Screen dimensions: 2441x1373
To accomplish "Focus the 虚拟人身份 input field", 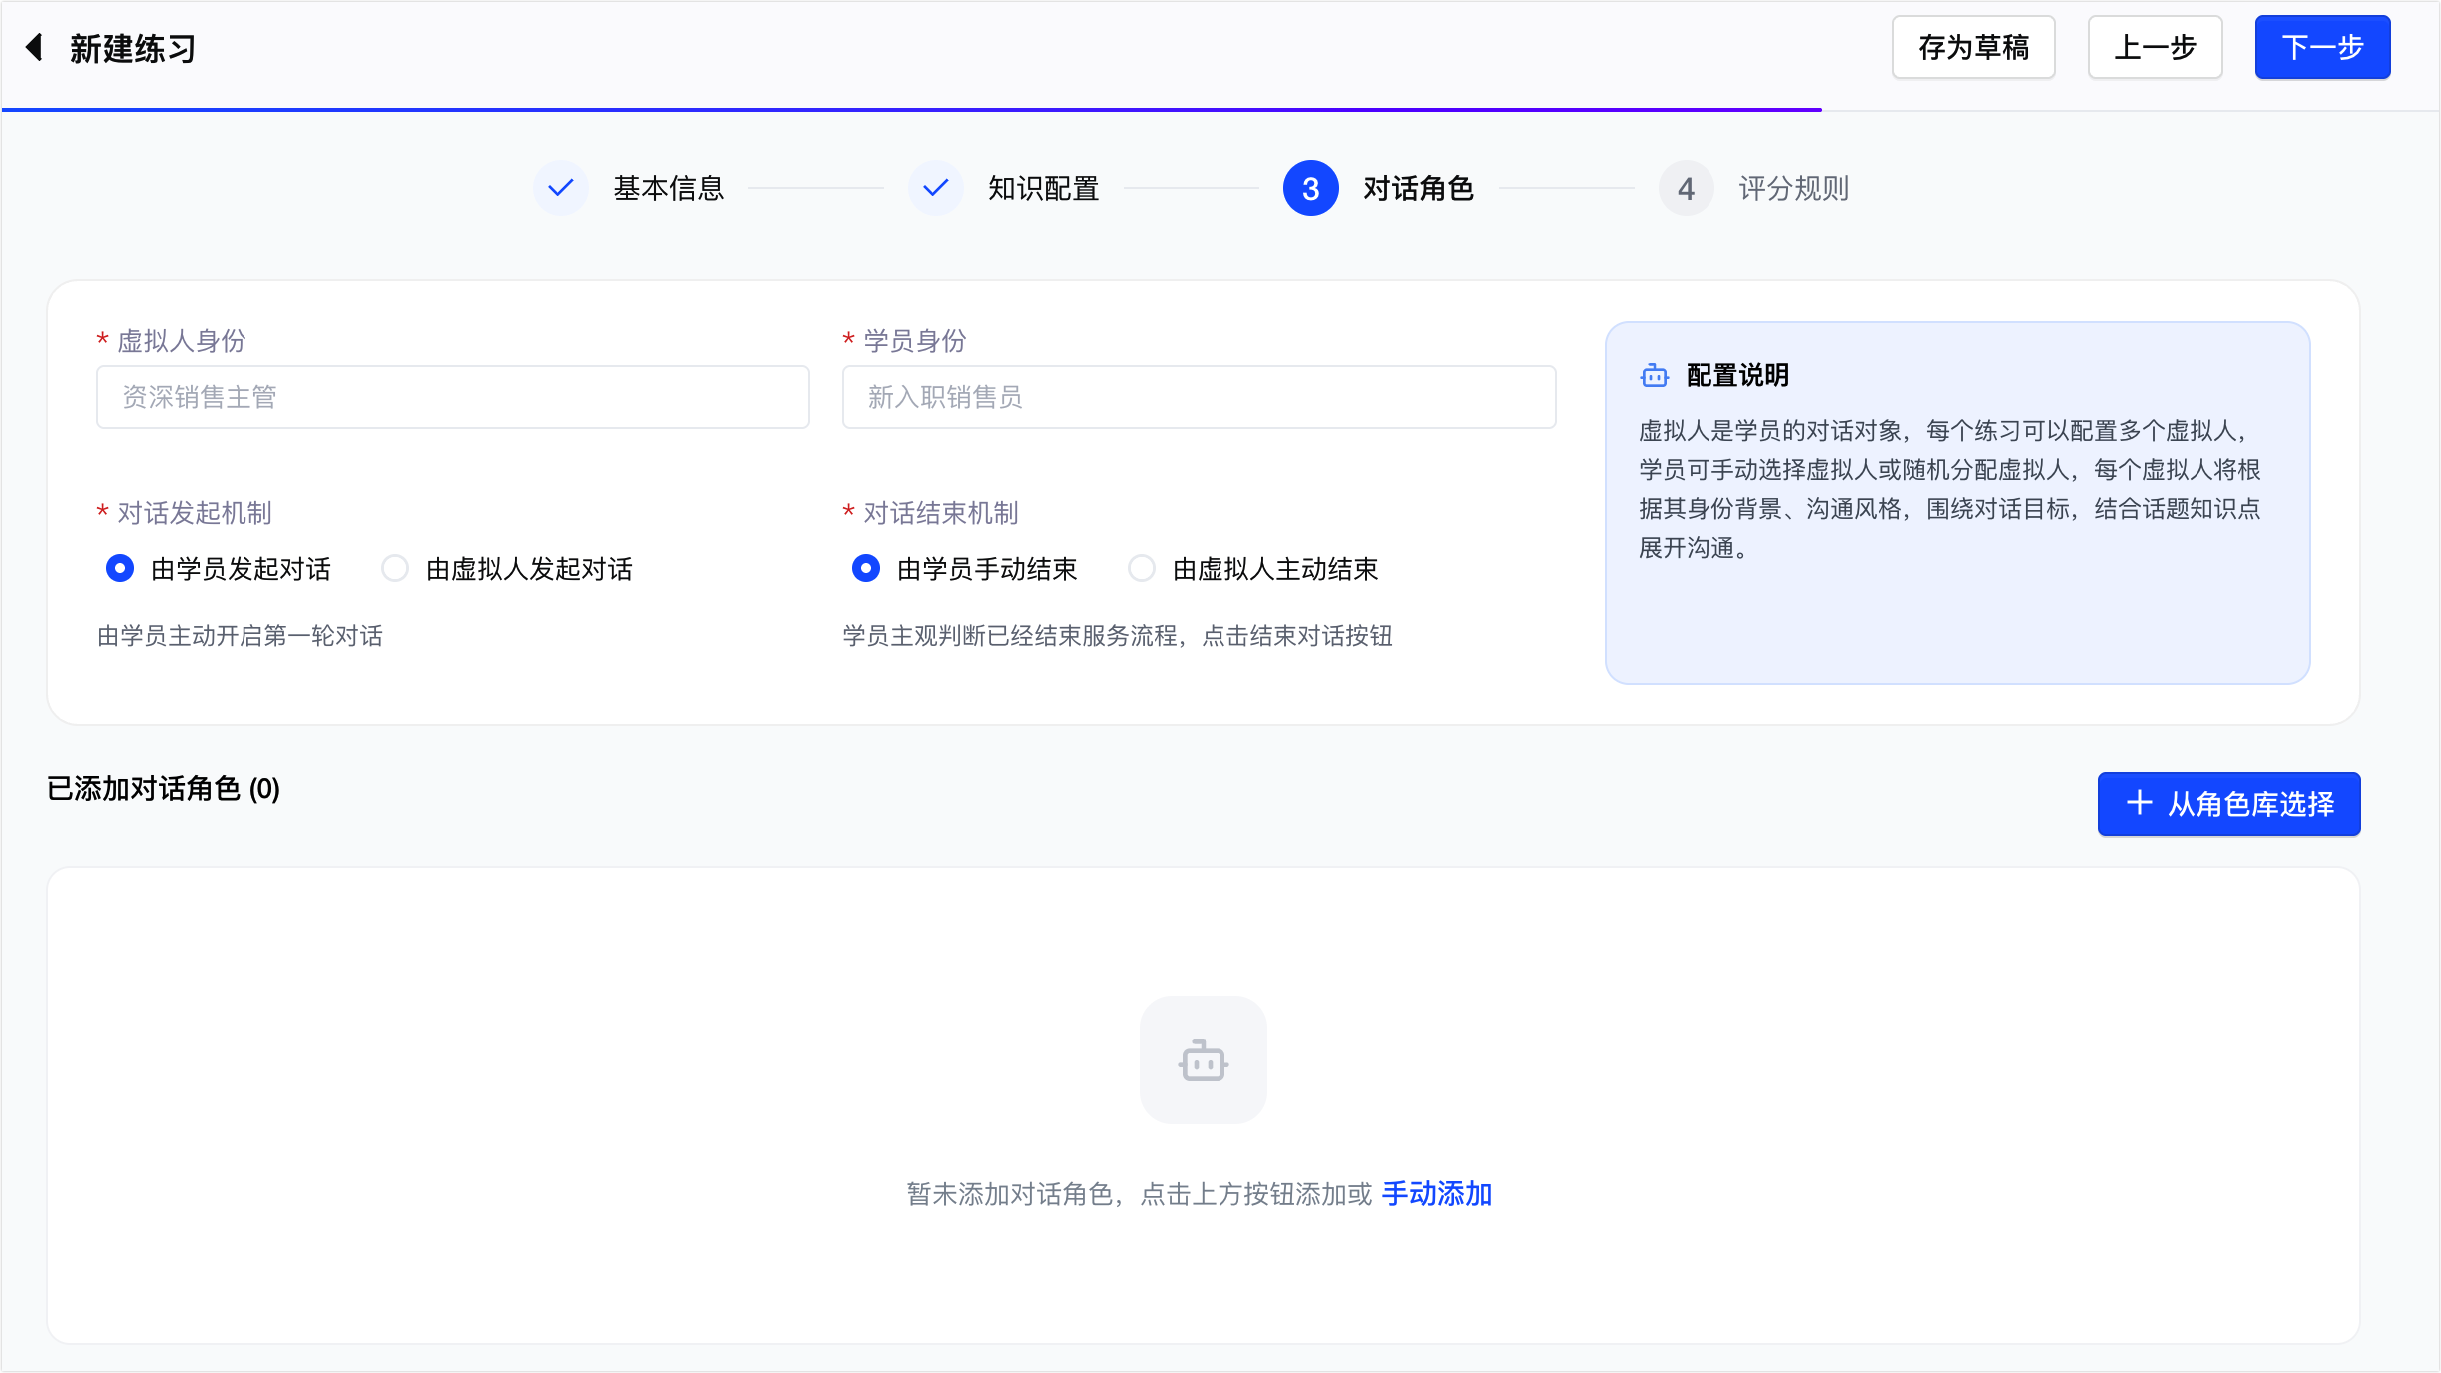I will pyautogui.click(x=453, y=397).
